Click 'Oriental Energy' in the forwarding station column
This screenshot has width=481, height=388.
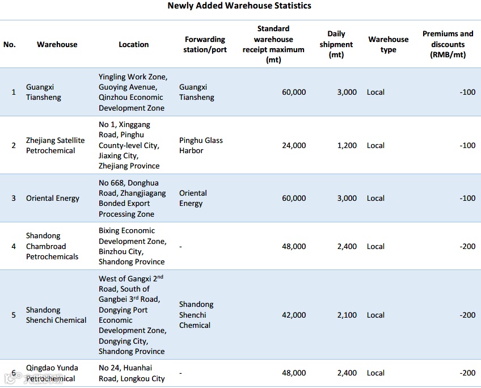pyautogui.click(x=193, y=198)
